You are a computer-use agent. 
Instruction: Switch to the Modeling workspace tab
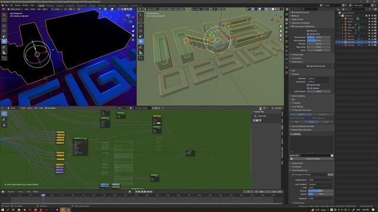point(50,5)
